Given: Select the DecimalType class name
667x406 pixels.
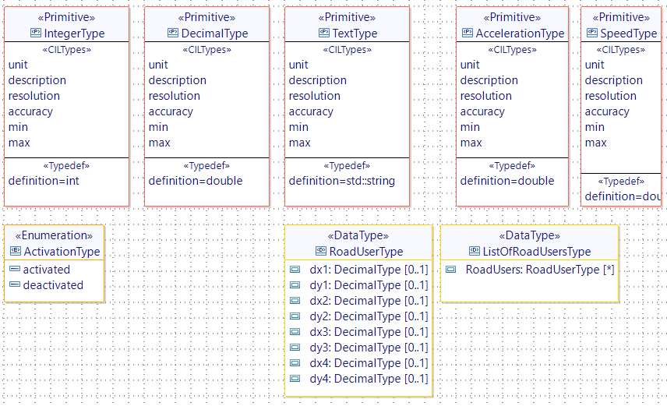Looking at the screenshot, I should (215, 34).
